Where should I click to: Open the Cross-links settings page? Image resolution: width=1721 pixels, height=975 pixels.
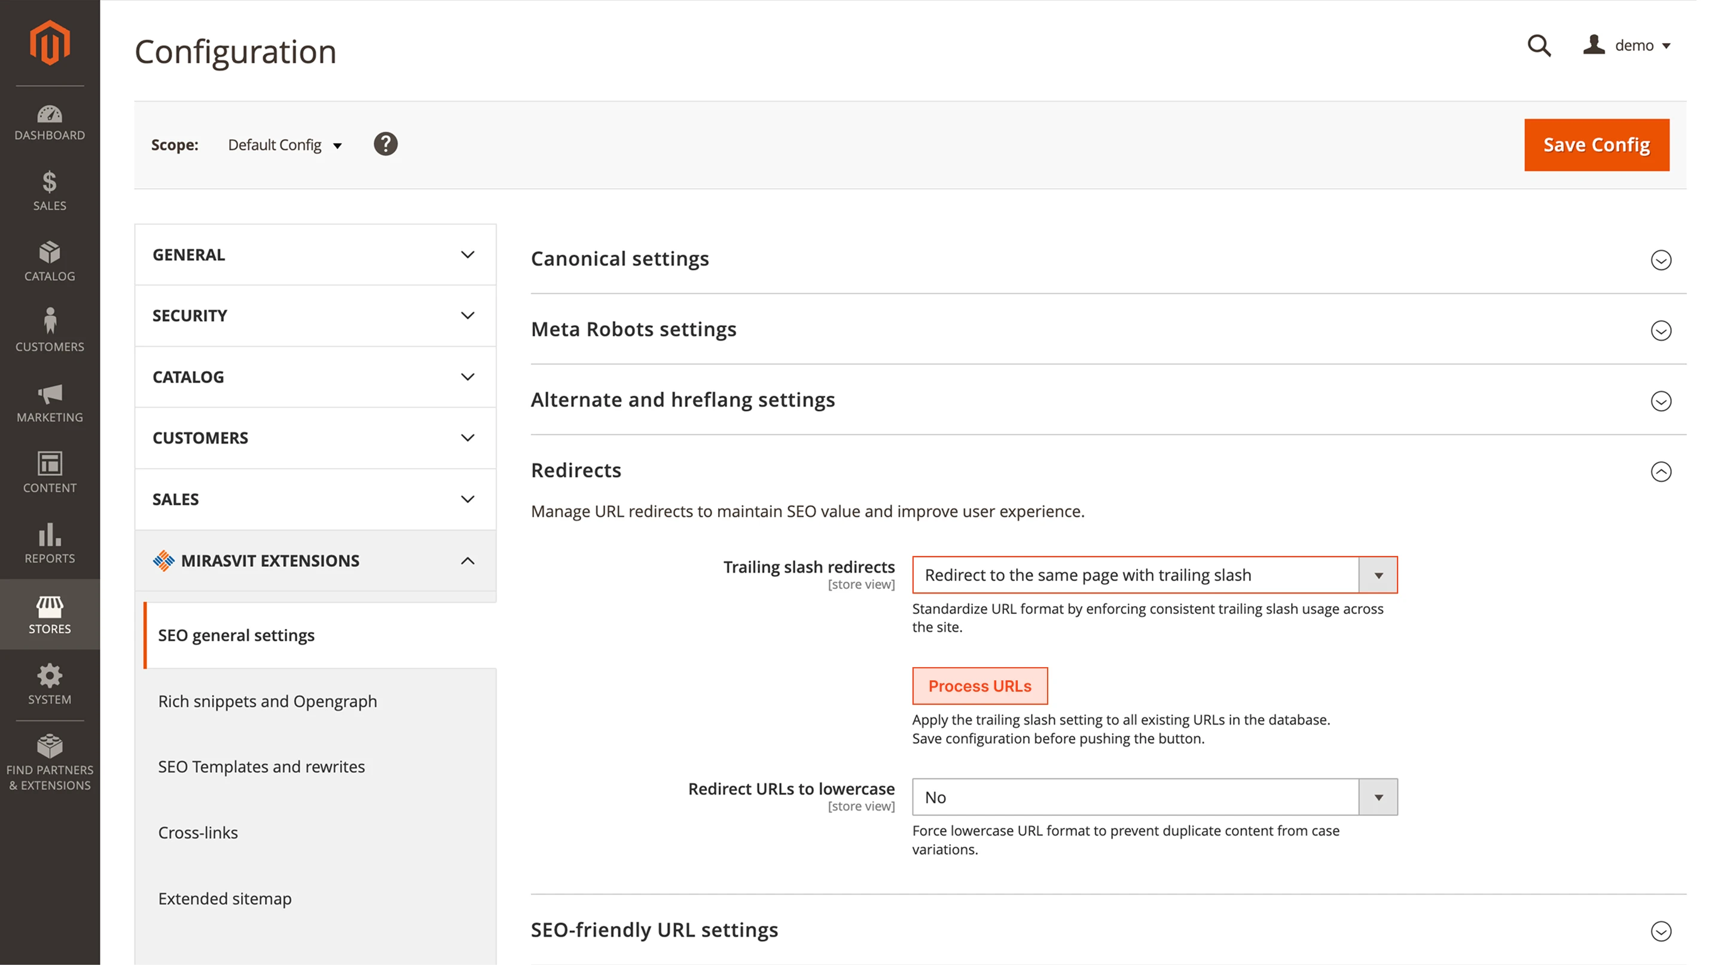198,832
